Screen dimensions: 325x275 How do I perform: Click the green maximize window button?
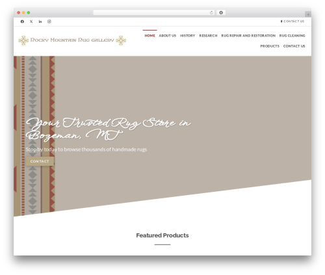tap(29, 13)
